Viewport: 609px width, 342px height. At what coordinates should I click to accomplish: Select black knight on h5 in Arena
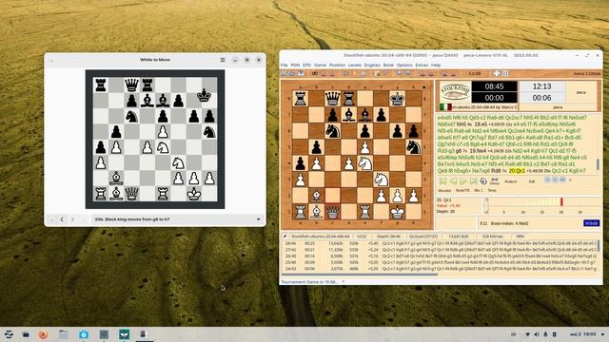click(414, 147)
